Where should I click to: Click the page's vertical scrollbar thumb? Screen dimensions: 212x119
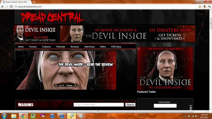click(x=211, y=24)
